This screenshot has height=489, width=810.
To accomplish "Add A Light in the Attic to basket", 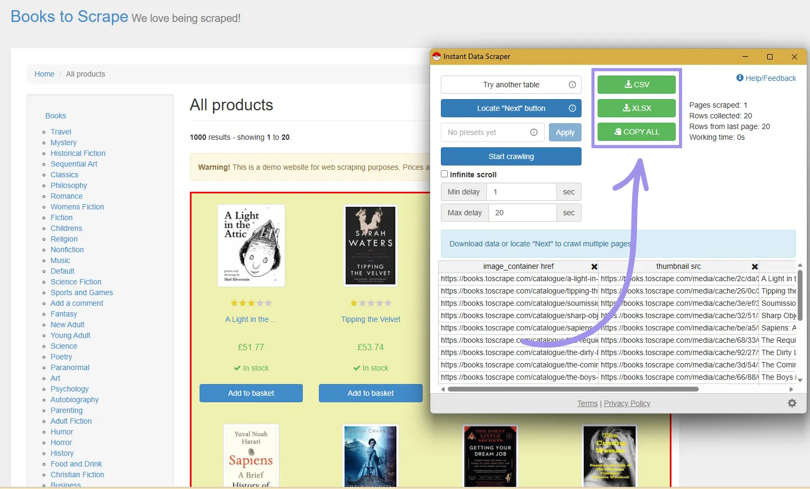I will coord(251,393).
